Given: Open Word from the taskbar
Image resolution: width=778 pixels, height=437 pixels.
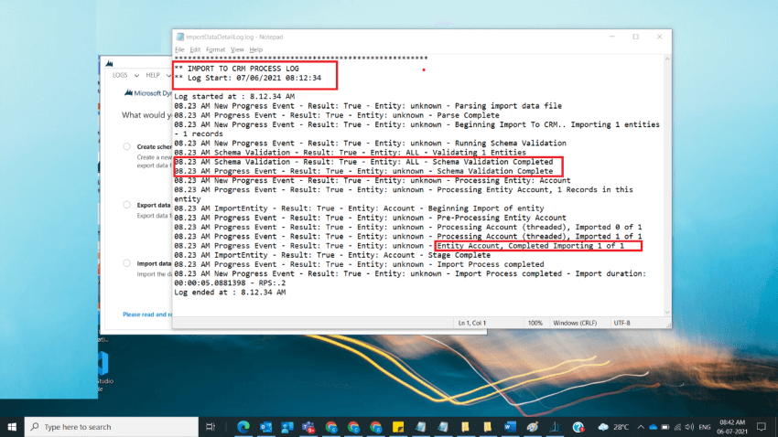Looking at the screenshot, I should pyautogui.click(x=510, y=427).
